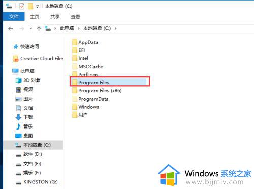Click the Windows folder icon

coord(75,107)
